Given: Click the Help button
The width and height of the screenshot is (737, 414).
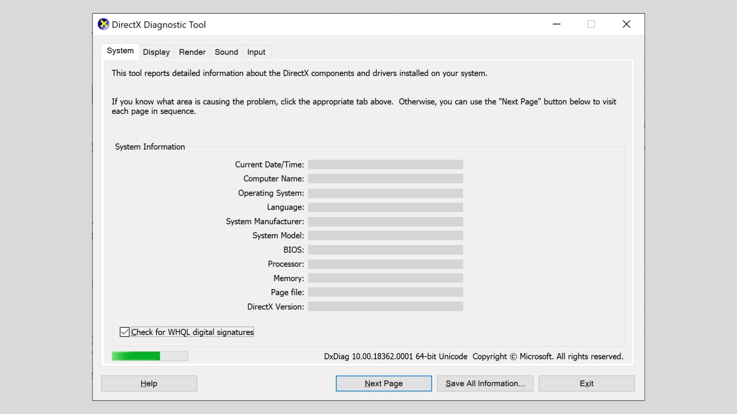Looking at the screenshot, I should tap(149, 383).
